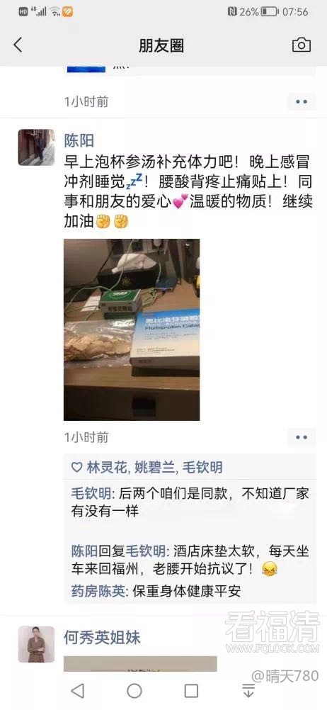Open 陈阳's profile avatar
The image size is (327, 710).
(36, 147)
